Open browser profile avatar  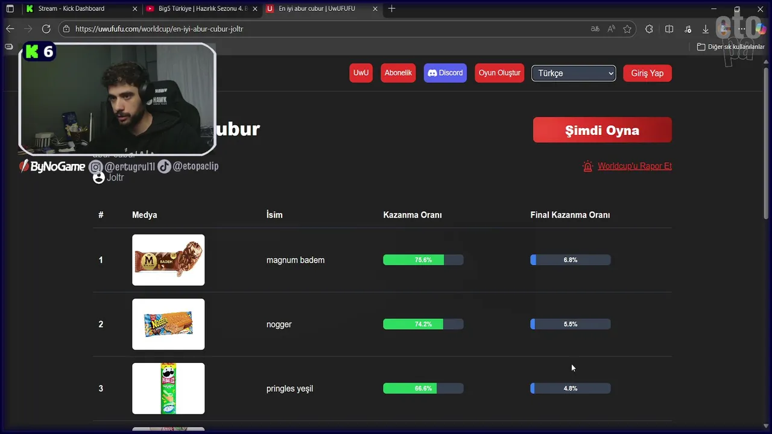[x=724, y=29]
